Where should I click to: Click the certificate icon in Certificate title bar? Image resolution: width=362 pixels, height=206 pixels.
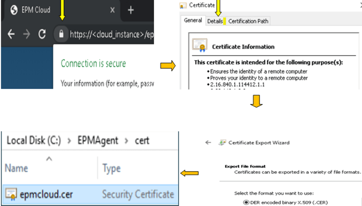tap(183, 6)
